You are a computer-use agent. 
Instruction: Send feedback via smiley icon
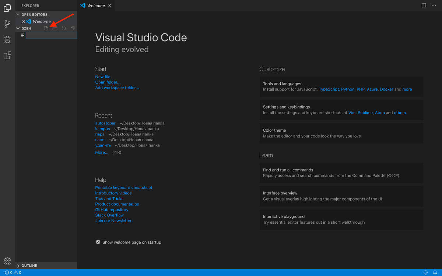(x=425, y=273)
